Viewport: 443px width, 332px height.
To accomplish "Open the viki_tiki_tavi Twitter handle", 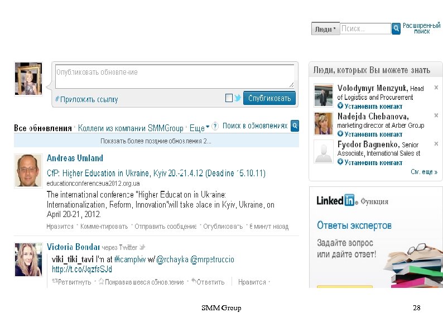I will (x=73, y=259).
